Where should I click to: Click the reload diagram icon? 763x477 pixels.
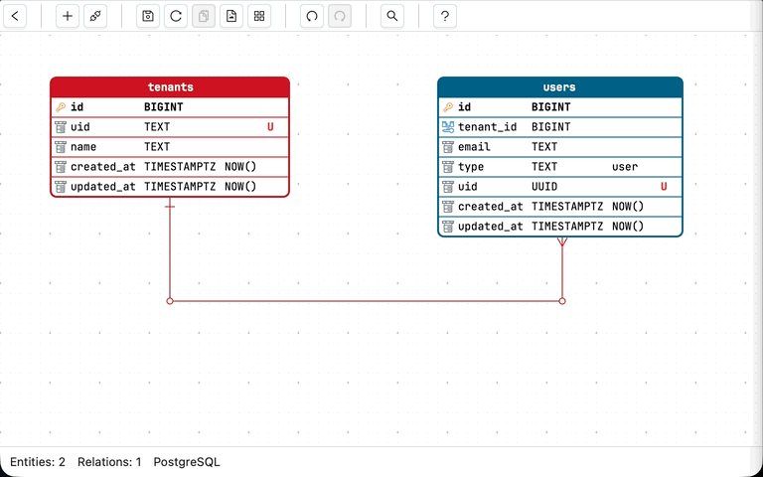(x=176, y=16)
